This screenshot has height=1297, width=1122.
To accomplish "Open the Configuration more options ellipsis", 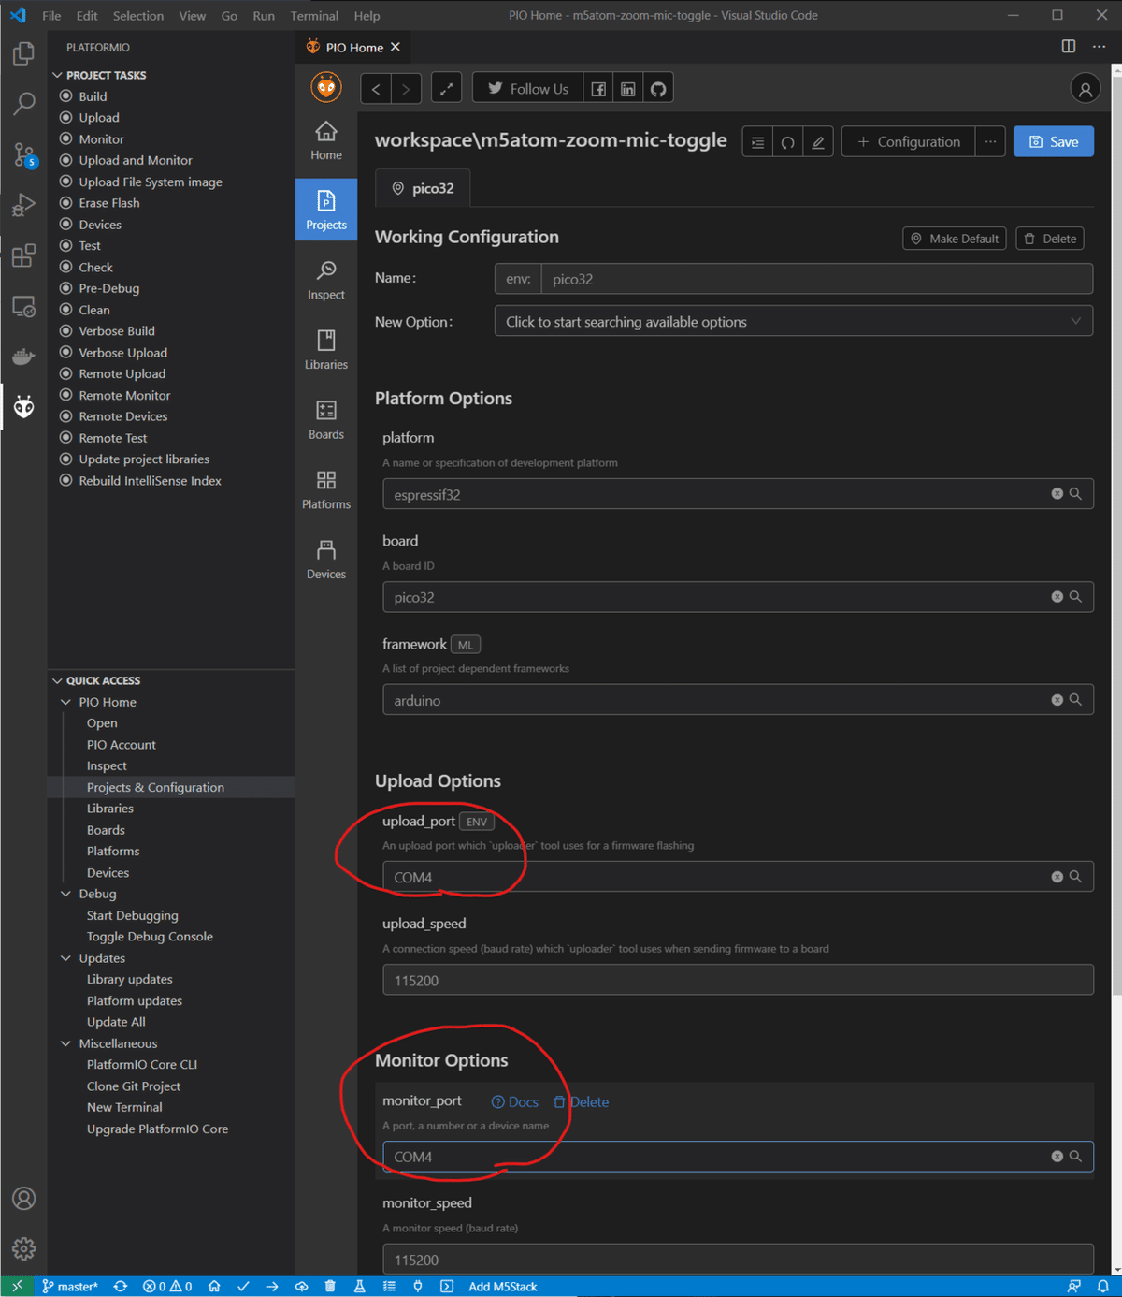I will click(x=990, y=142).
